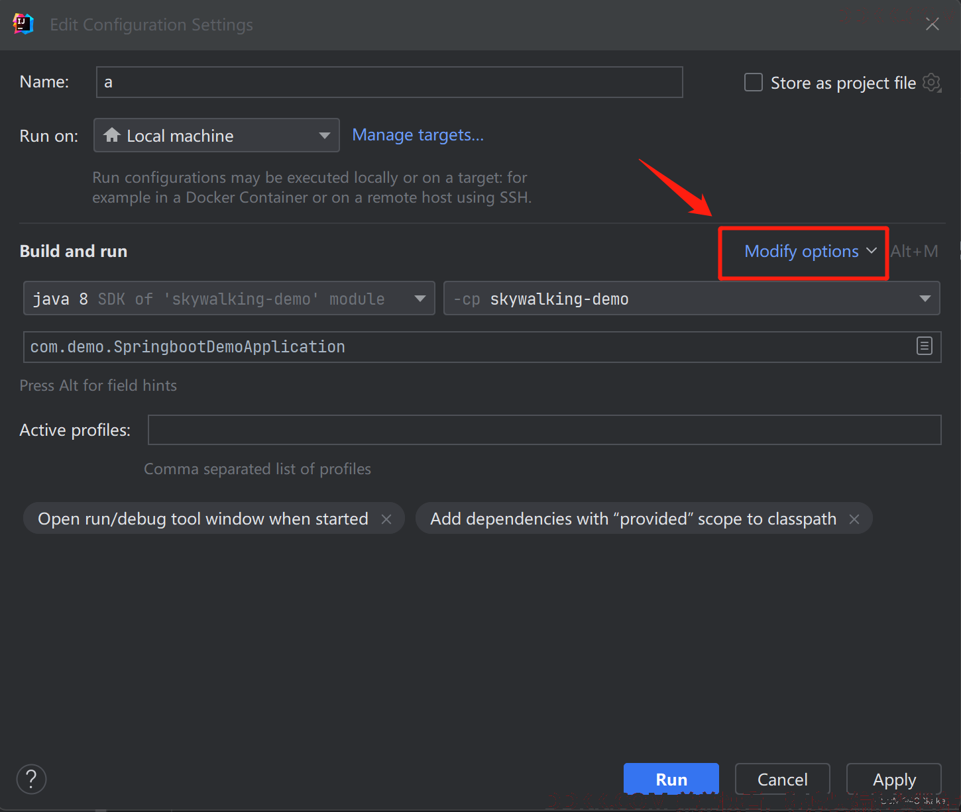
Task: Click the blue Run button
Action: click(x=671, y=779)
